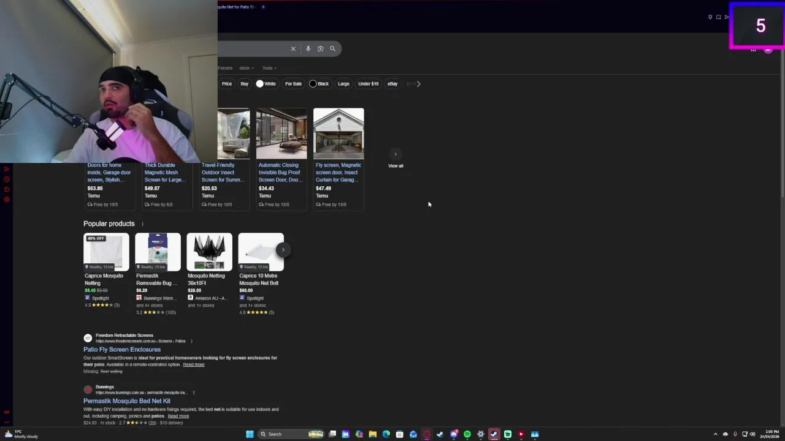Open Windows Start menu
This screenshot has height=441, width=785.
point(250,434)
